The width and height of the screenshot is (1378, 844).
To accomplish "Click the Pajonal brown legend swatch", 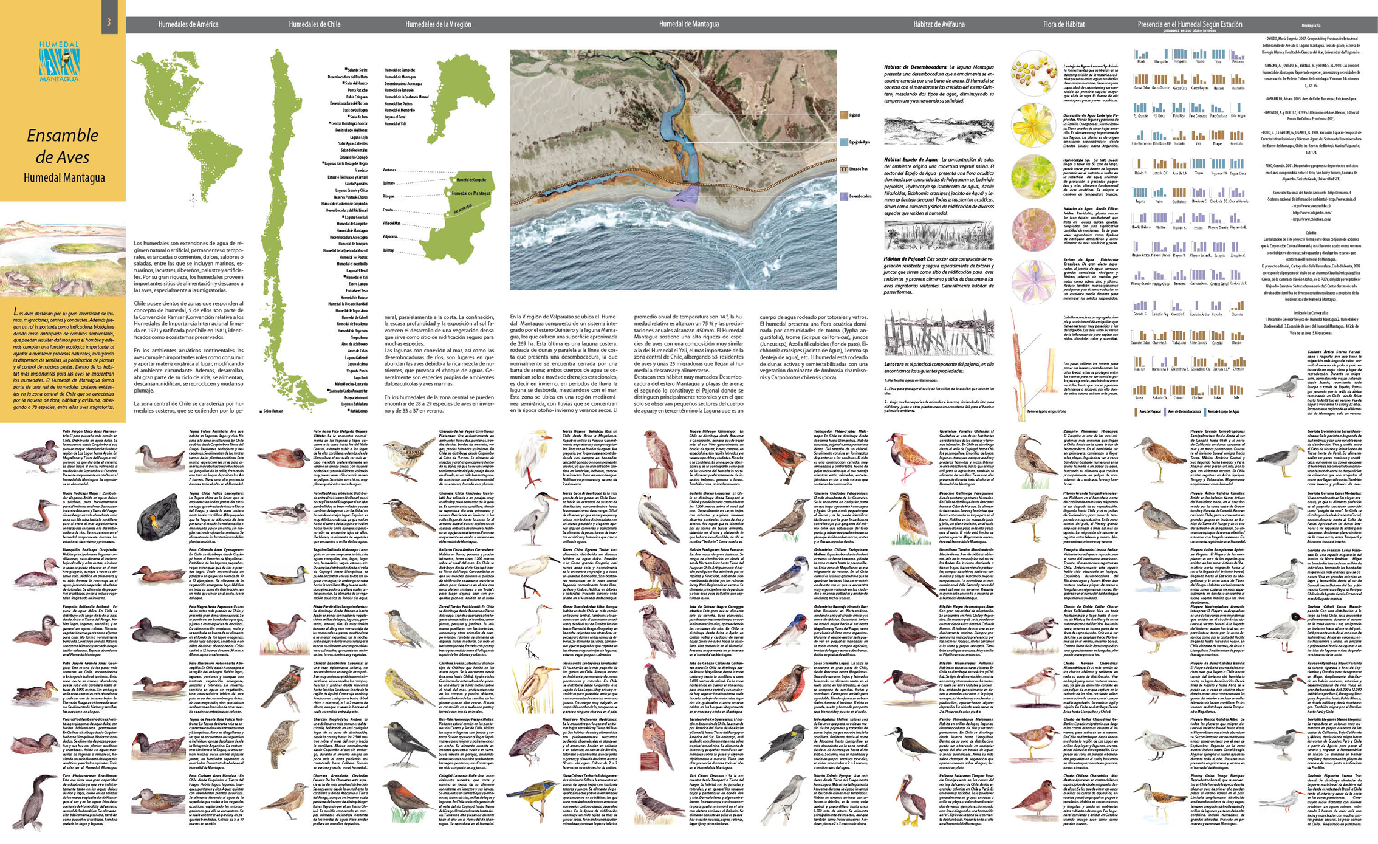I will click(844, 115).
